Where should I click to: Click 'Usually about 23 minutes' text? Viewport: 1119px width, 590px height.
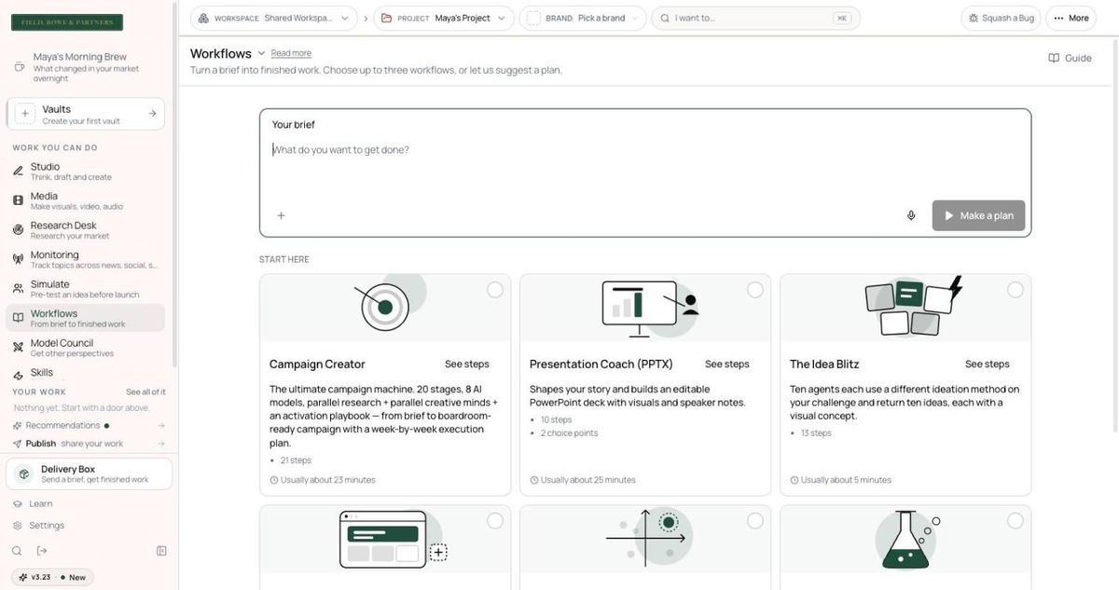click(x=327, y=480)
